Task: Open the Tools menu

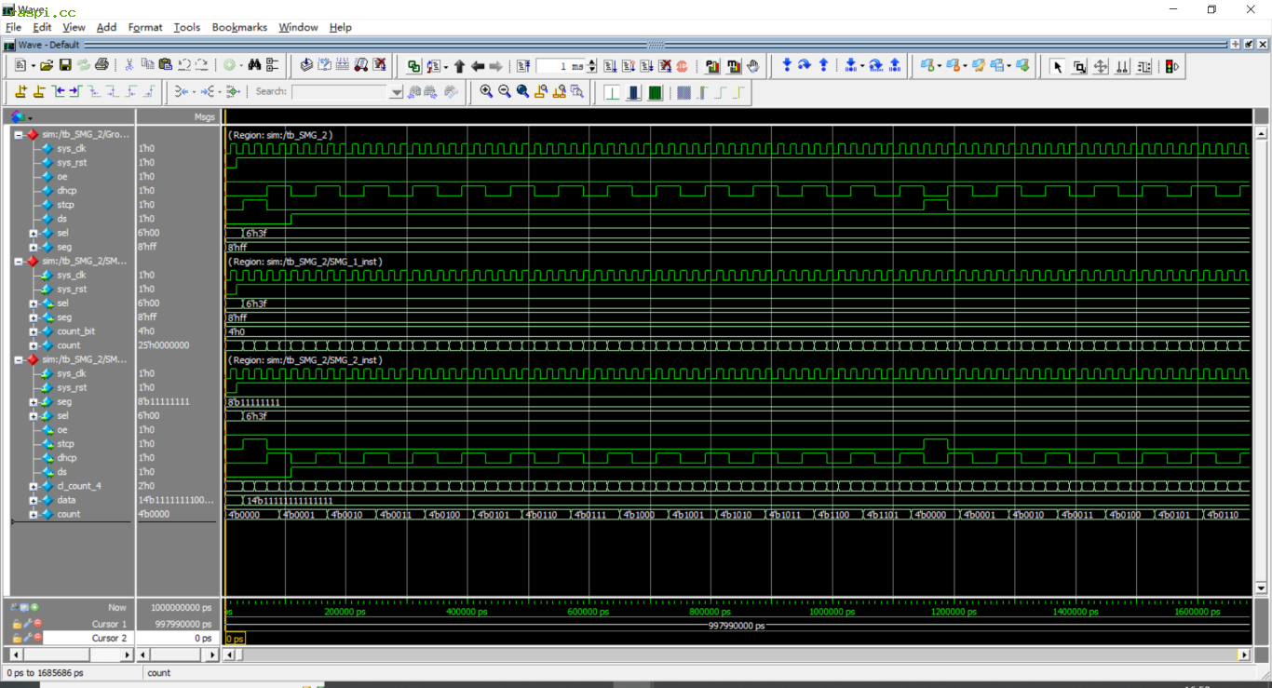Action: click(x=186, y=27)
